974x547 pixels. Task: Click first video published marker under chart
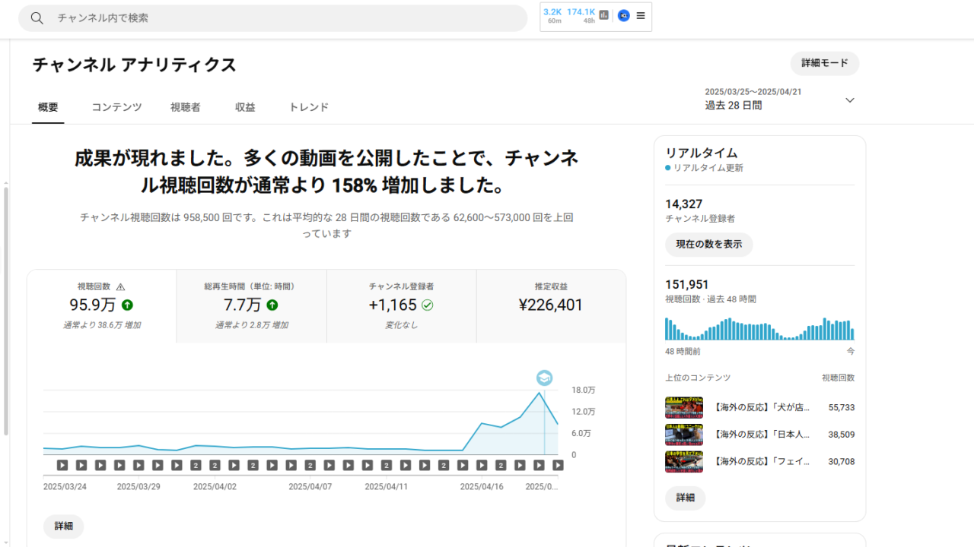62,465
